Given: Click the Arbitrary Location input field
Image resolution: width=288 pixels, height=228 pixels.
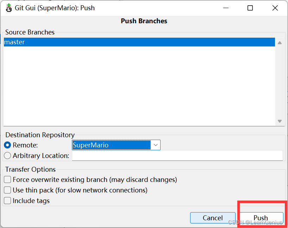Looking at the screenshot, I should click(177, 156).
